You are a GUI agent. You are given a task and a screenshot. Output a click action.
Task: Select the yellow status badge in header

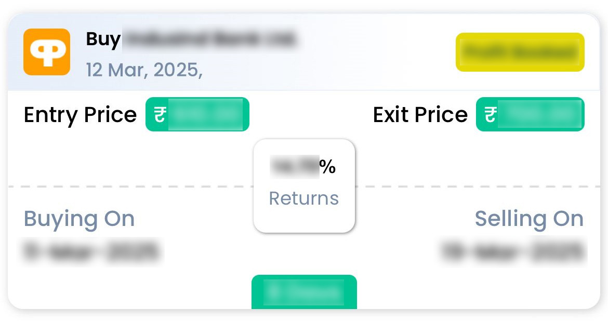[x=520, y=52]
